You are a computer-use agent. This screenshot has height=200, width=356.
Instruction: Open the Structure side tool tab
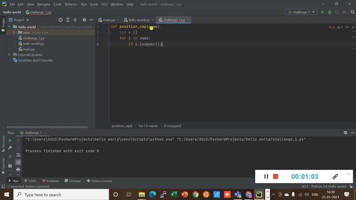pos(3,144)
